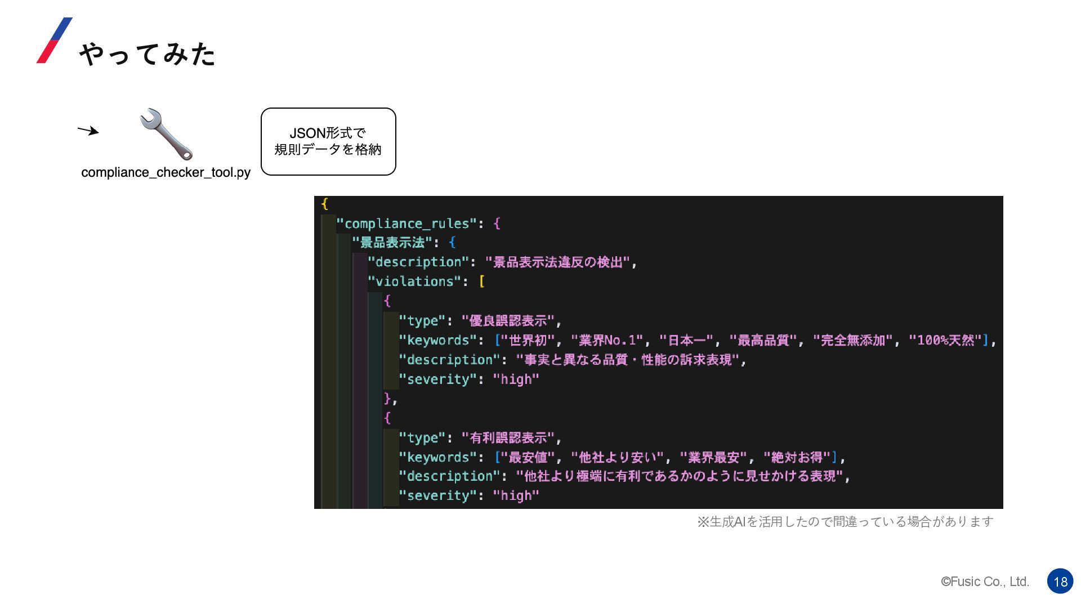The width and height of the screenshot is (1081, 608).
Task: Click the compliance_checker_tool.py file label
Action: click(166, 172)
